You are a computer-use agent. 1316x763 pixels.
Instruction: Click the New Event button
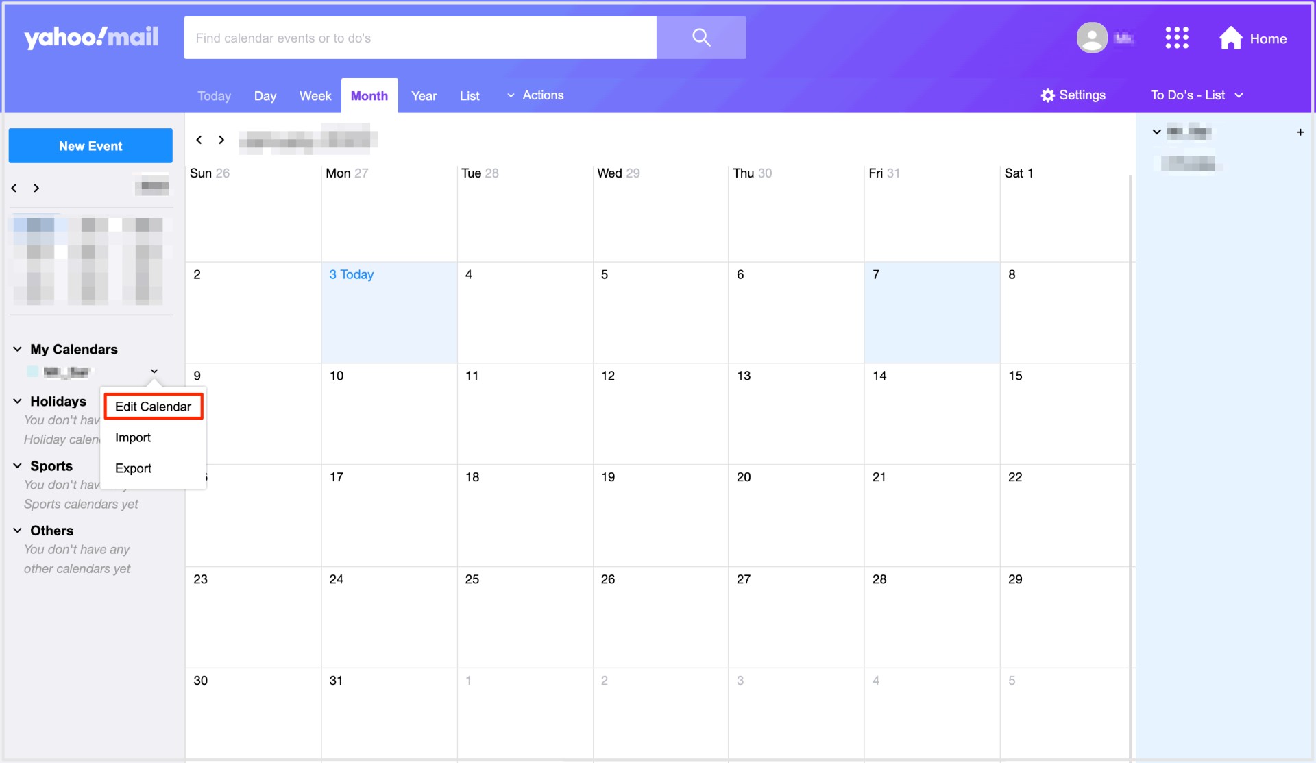tap(90, 145)
